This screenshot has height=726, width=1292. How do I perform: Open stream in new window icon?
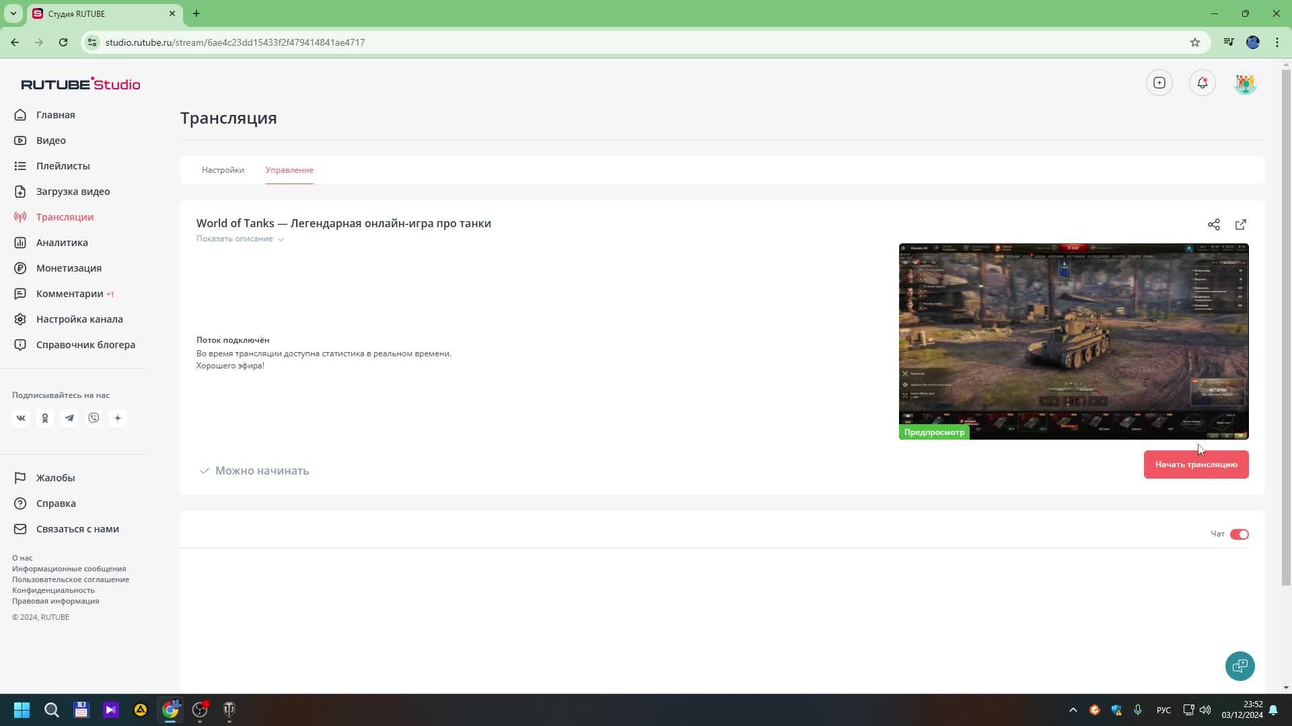pyautogui.click(x=1241, y=225)
